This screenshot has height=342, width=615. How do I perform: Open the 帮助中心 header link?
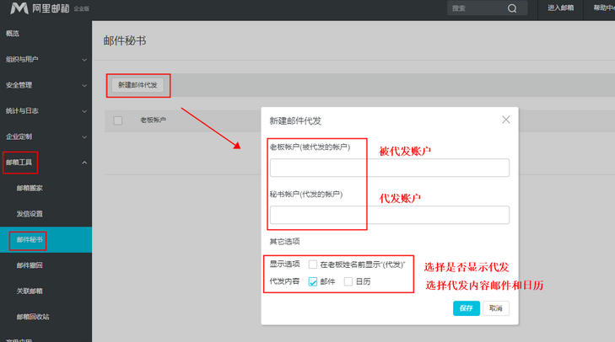[x=604, y=8]
